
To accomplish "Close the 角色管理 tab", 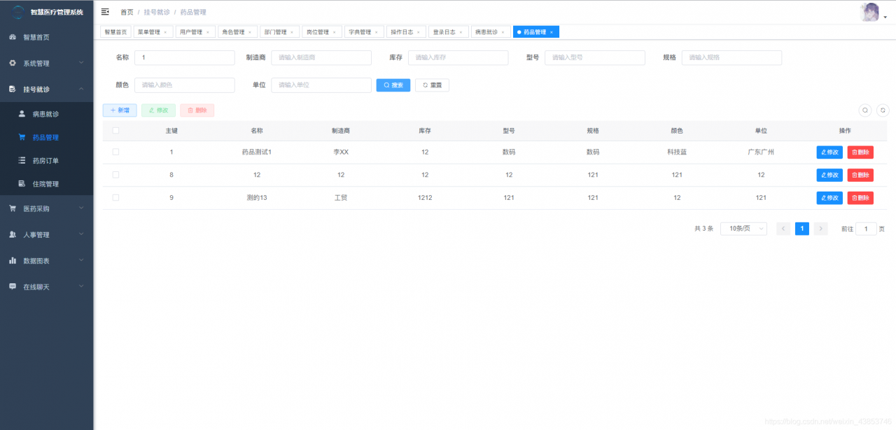I will 249,32.
